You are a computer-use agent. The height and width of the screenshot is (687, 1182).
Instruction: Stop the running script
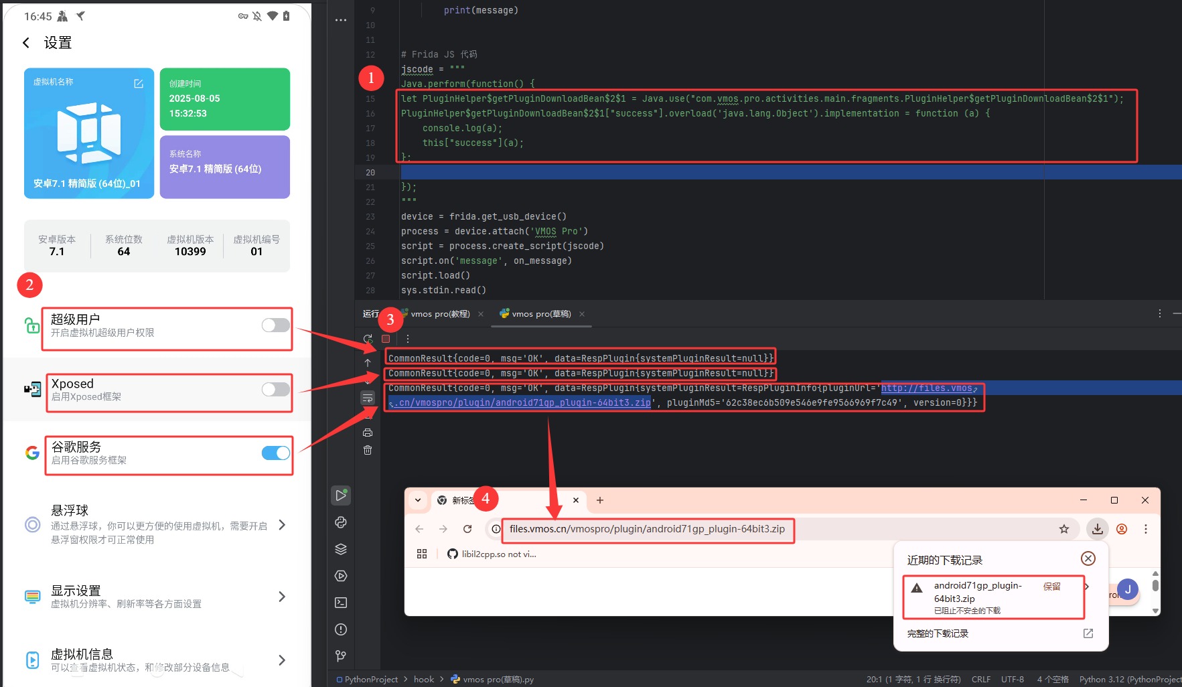pos(386,339)
